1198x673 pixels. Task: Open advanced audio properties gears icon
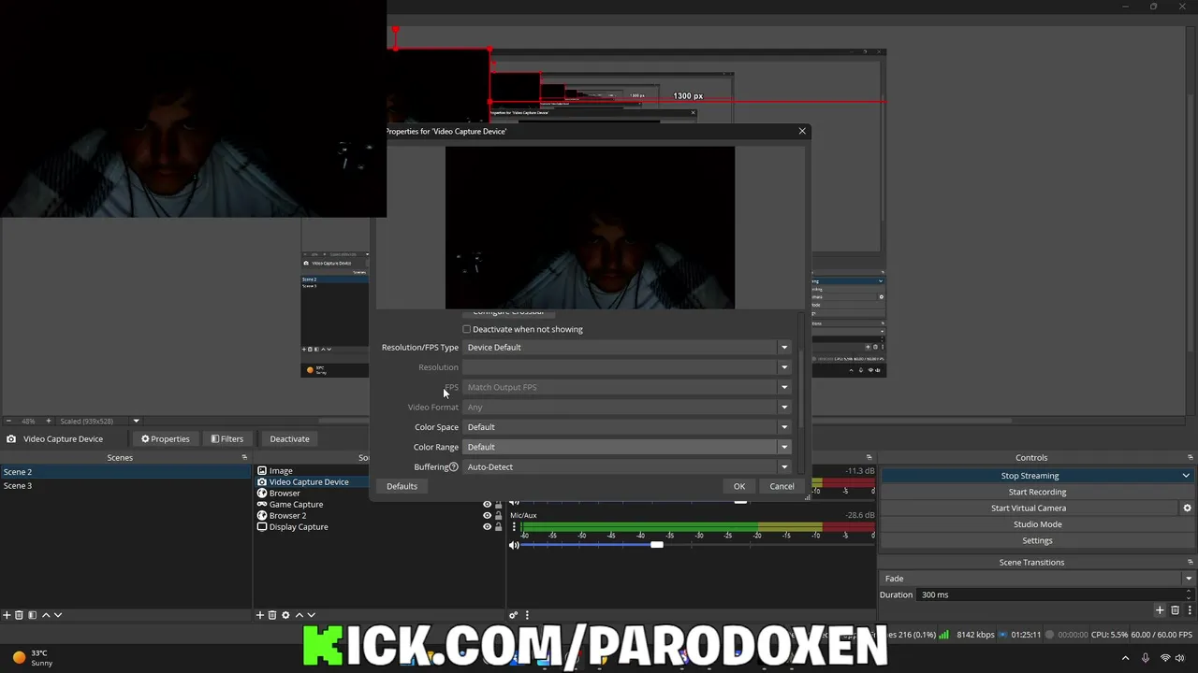[x=514, y=615]
